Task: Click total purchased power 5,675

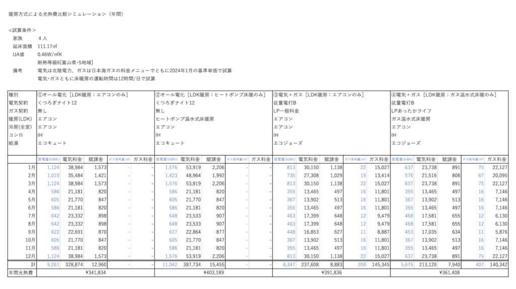Action: coord(407,265)
